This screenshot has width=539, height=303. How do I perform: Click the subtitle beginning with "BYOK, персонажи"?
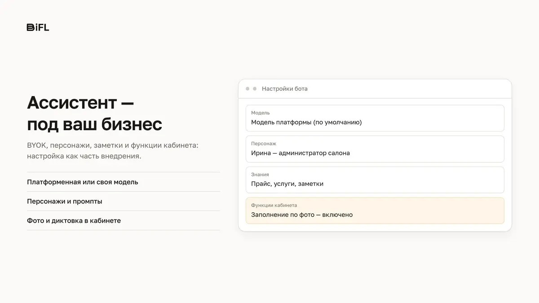click(112, 151)
